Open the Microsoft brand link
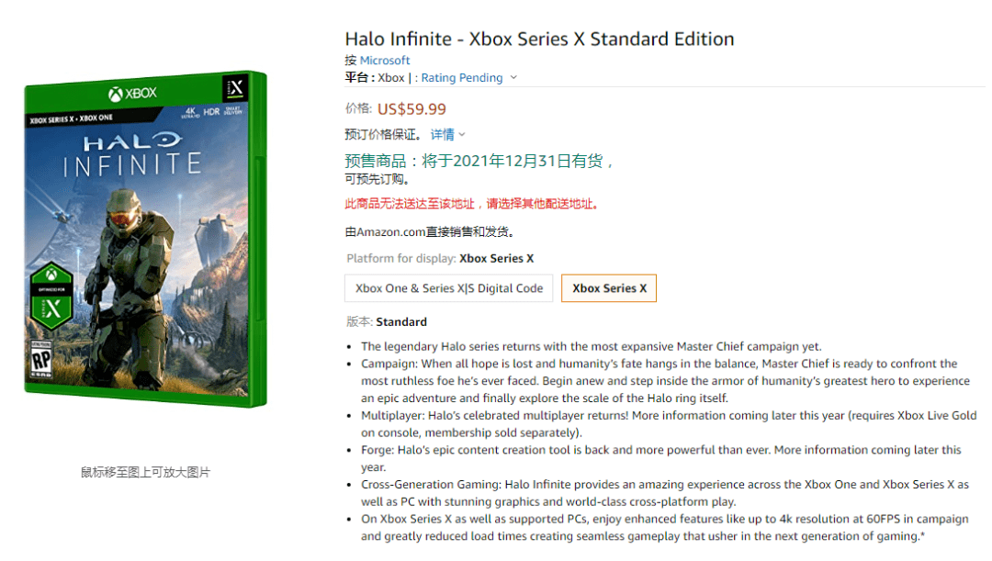Screen dimensions: 992x561 point(385,61)
